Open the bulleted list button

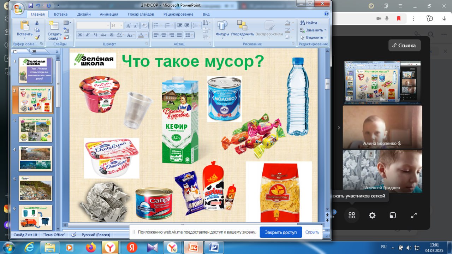157,25
